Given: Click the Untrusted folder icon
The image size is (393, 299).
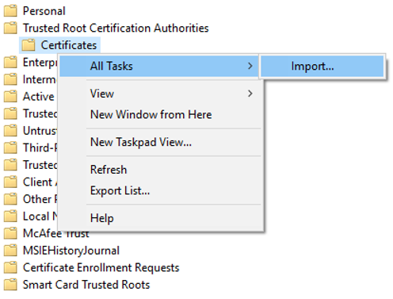Looking at the screenshot, I should (10, 131).
